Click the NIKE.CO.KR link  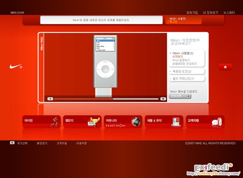[17, 12]
